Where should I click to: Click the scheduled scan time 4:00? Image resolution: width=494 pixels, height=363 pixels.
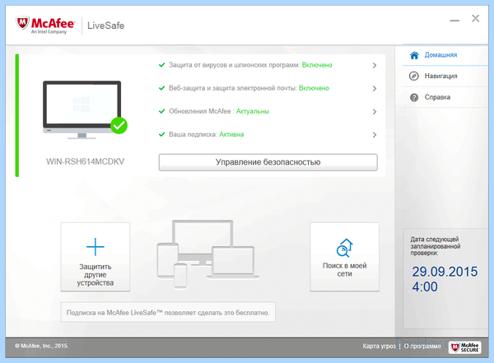[x=425, y=287]
